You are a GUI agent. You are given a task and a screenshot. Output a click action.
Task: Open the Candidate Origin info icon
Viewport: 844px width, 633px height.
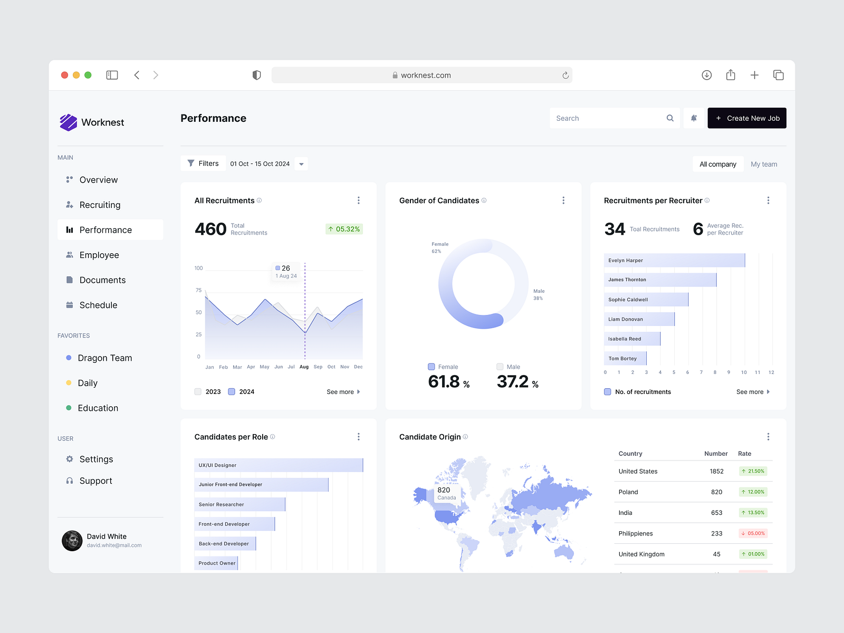465,437
